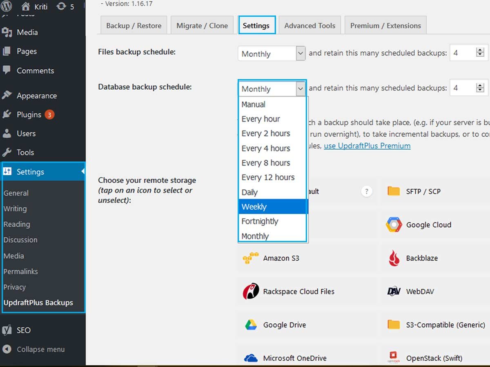This screenshot has width=490, height=367.
Task: Click the Files retain backups number field
Action: [469, 53]
